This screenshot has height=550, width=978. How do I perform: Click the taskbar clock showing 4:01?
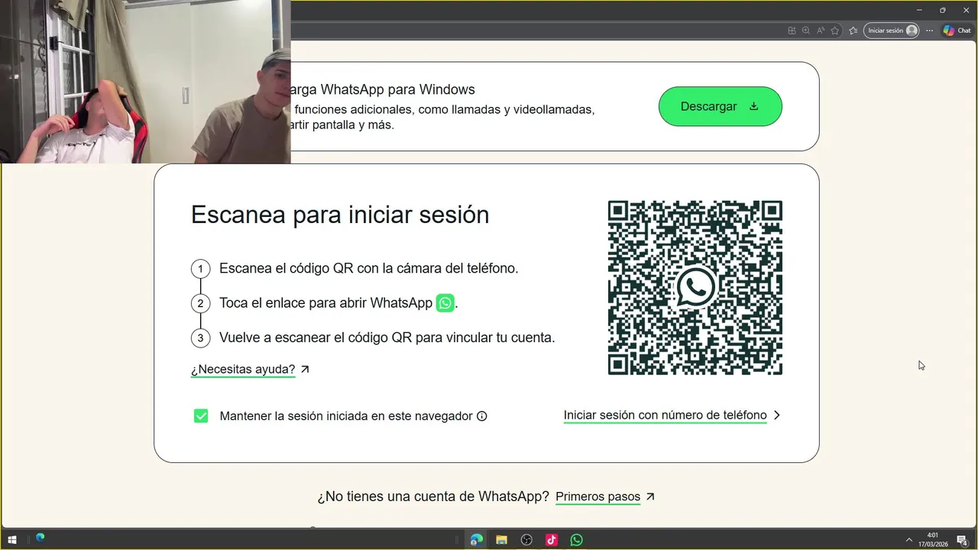(932, 539)
